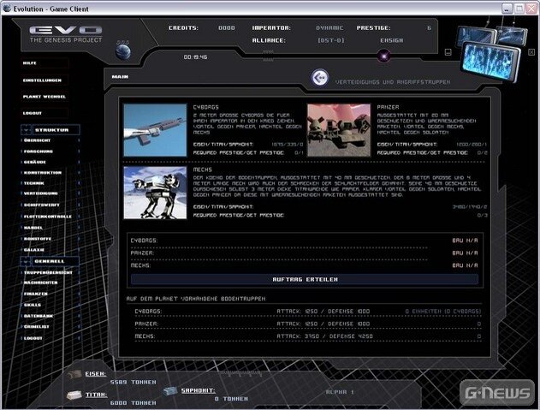Click the Cyborgs order quantity row
This screenshot has width=540, height=410.
305,241
